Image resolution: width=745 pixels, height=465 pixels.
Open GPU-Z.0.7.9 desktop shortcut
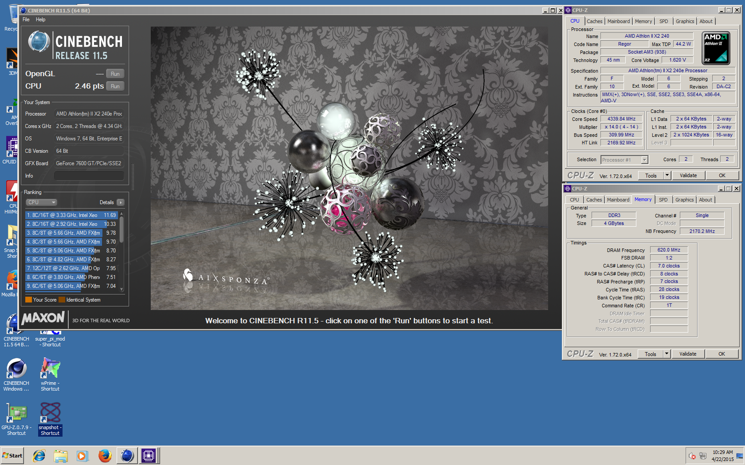[x=16, y=419]
